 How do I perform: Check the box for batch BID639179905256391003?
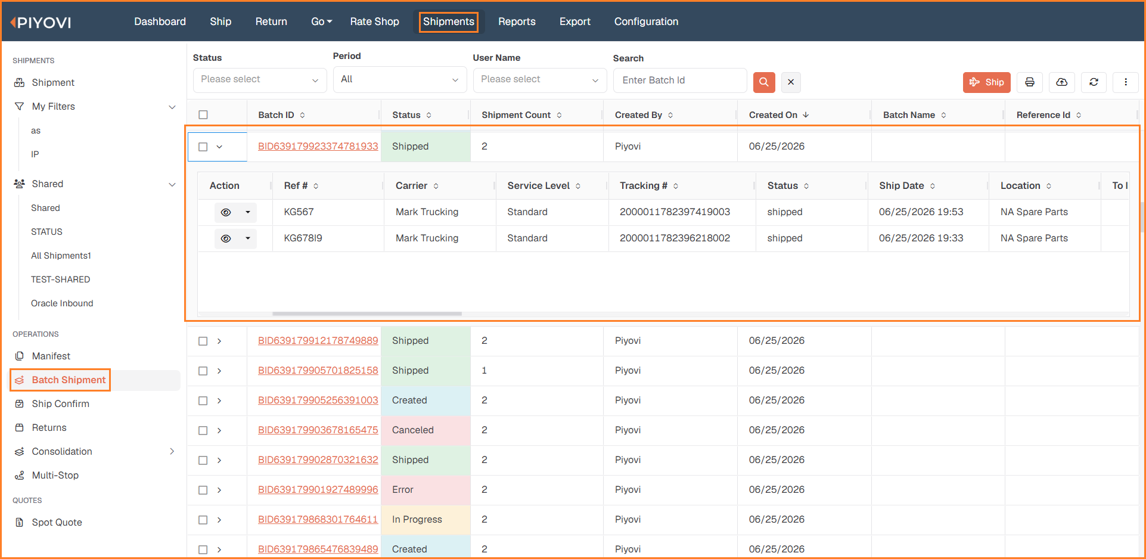203,400
